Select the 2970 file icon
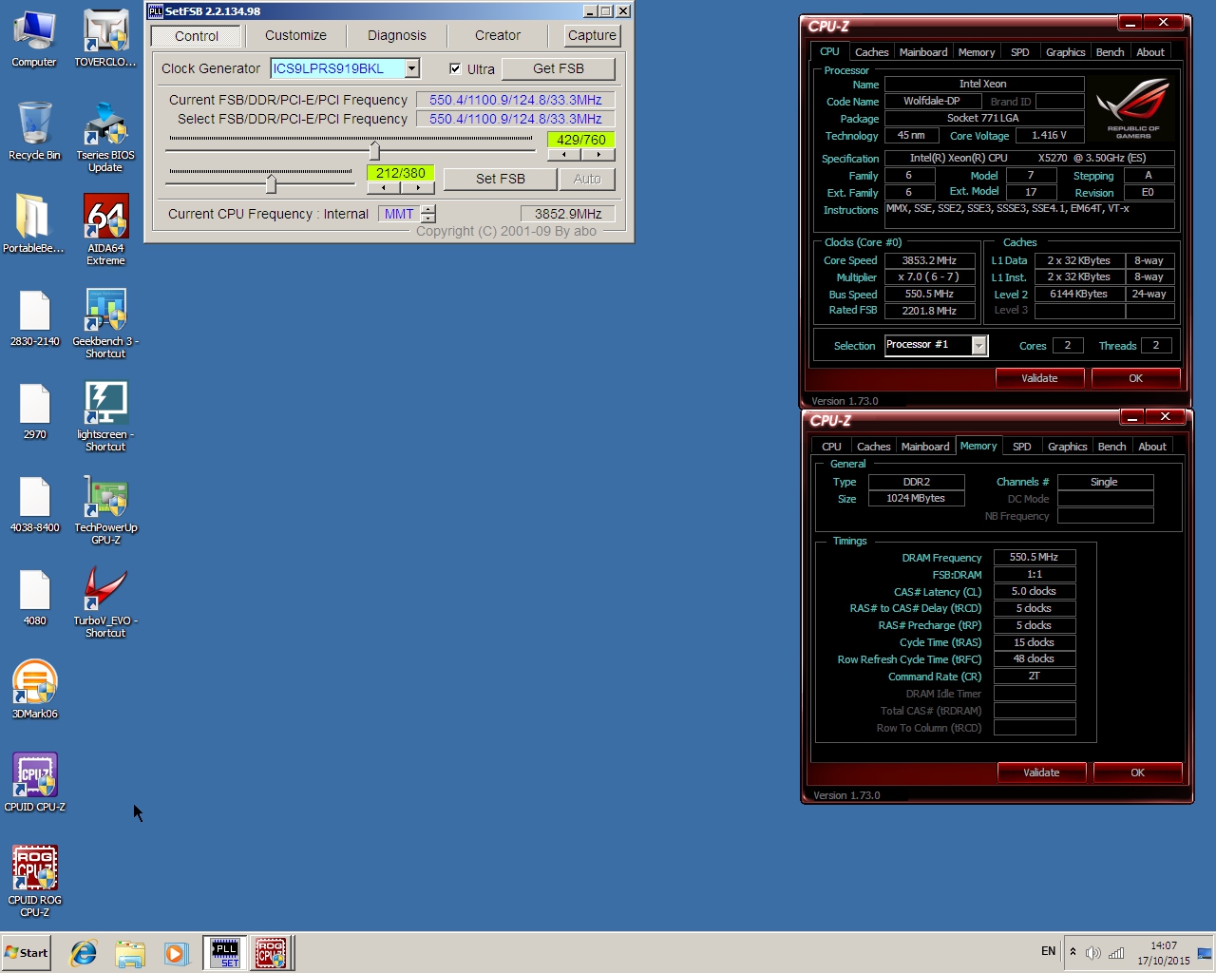This screenshot has height=973, width=1216. point(34,411)
